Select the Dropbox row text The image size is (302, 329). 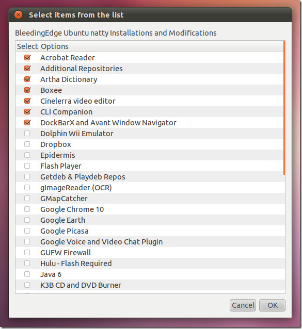pos(56,144)
